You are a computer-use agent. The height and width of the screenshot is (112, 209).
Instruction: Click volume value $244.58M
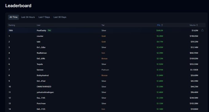coord(194,98)
